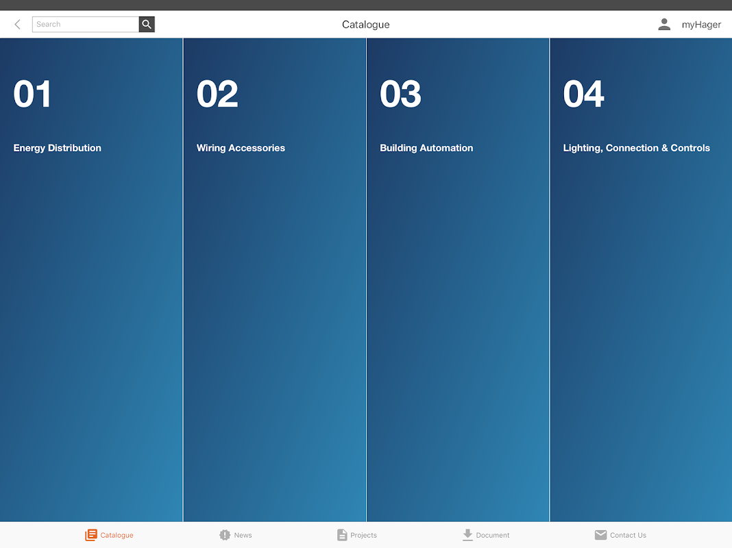This screenshot has width=732, height=548.
Task: Select the Catalogue tab label
Action: click(117, 536)
